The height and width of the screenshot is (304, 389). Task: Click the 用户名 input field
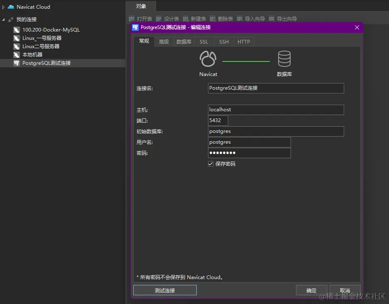click(x=250, y=142)
